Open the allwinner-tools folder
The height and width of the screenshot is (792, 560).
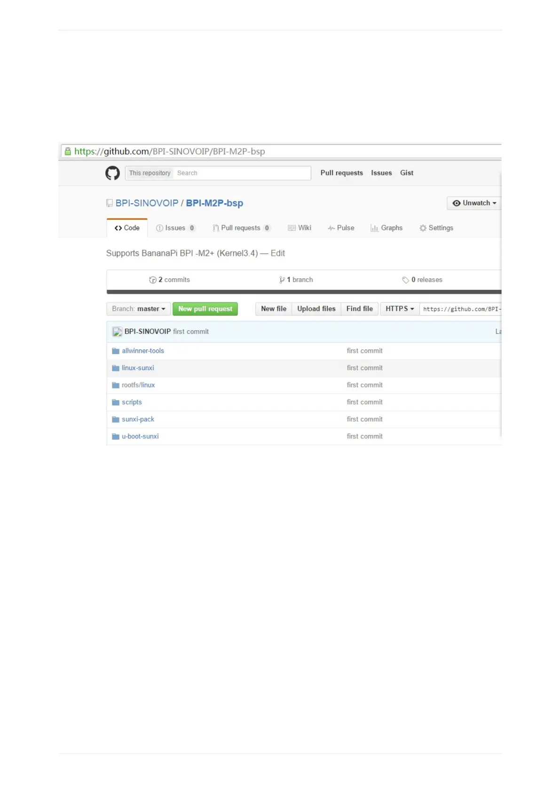tap(143, 351)
